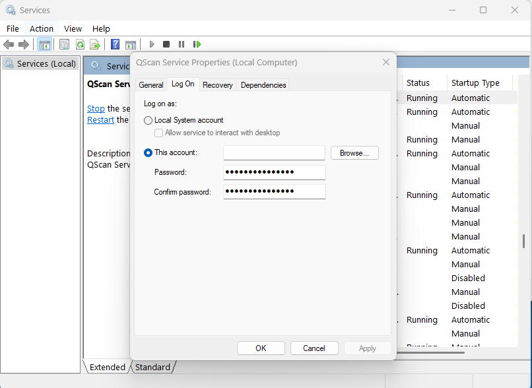This screenshot has width=532, height=388.
Task: Click the Restart the service link
Action: (x=100, y=119)
